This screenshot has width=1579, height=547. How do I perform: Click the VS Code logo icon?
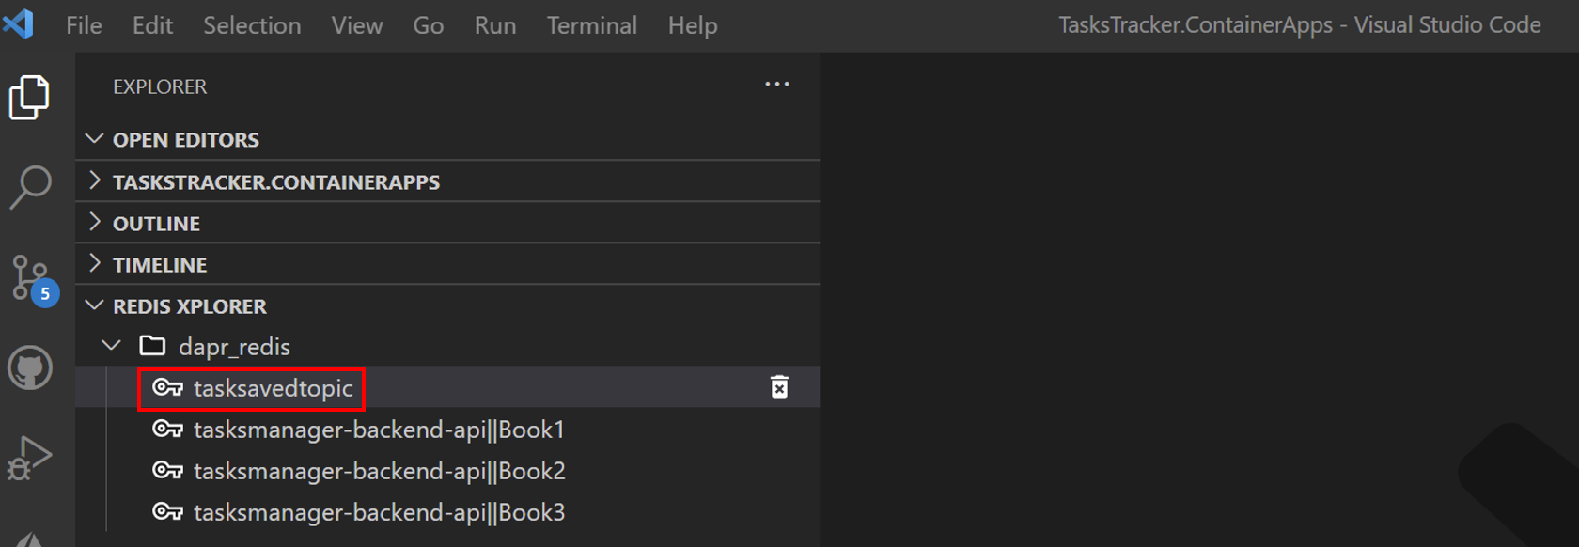19,24
